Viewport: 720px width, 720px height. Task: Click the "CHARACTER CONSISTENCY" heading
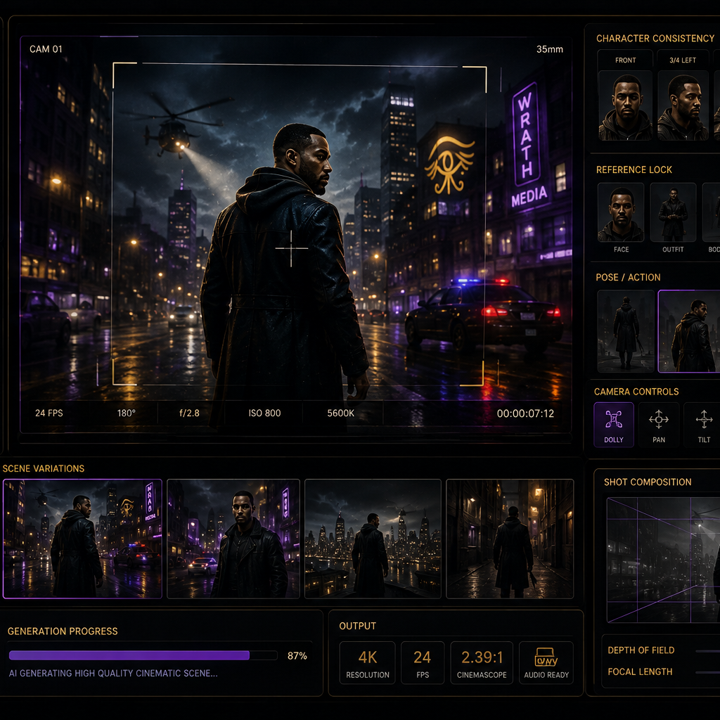(655, 39)
